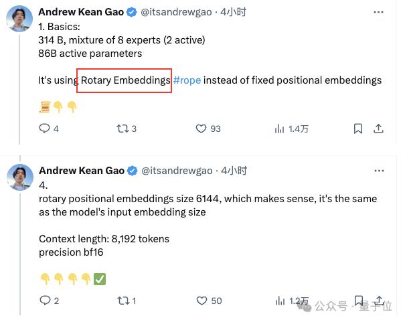Viewport: 405px width, 322px height.
Task: View analytics for tweet with 1.2万 views
Action: point(280,301)
